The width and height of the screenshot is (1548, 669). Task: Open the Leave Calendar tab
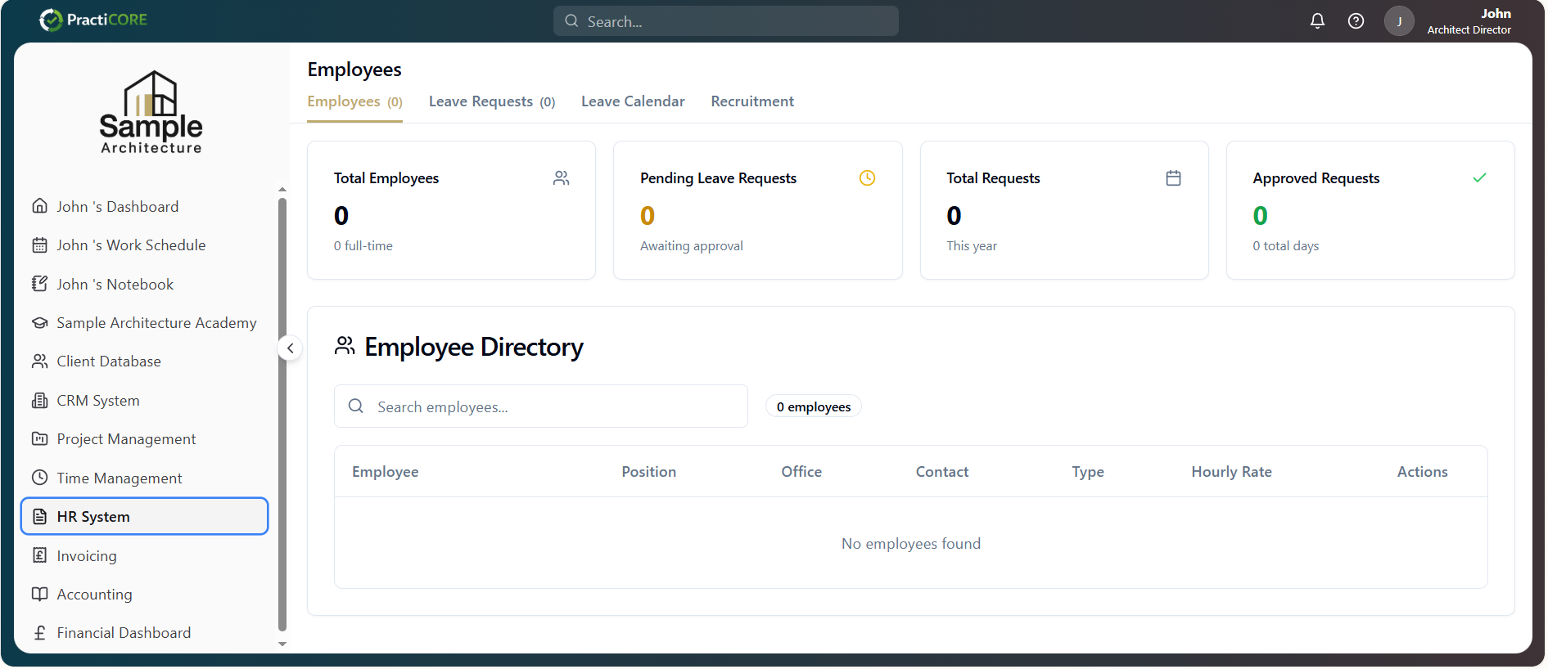pyautogui.click(x=633, y=101)
